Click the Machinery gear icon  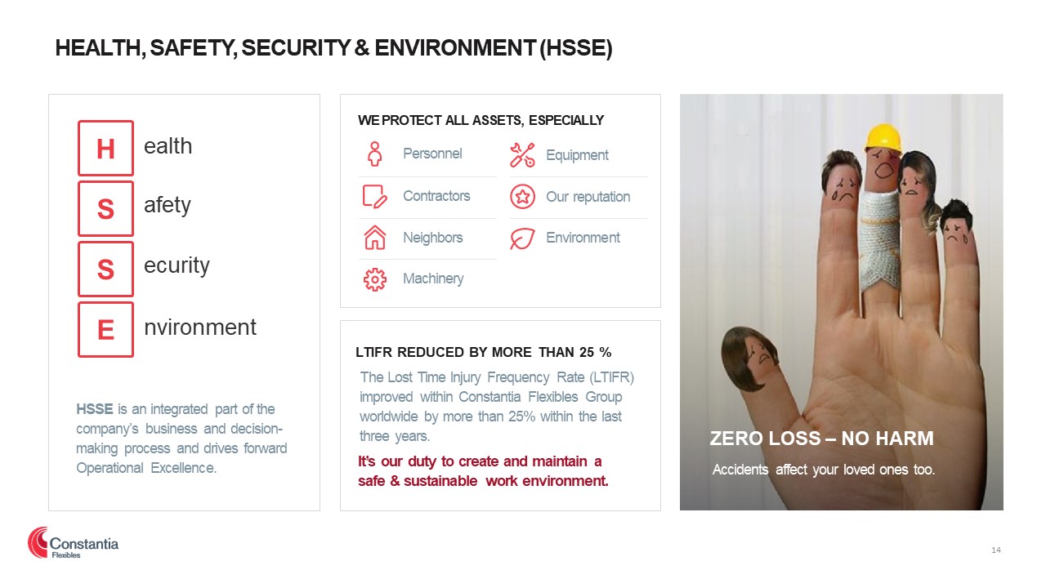[374, 279]
